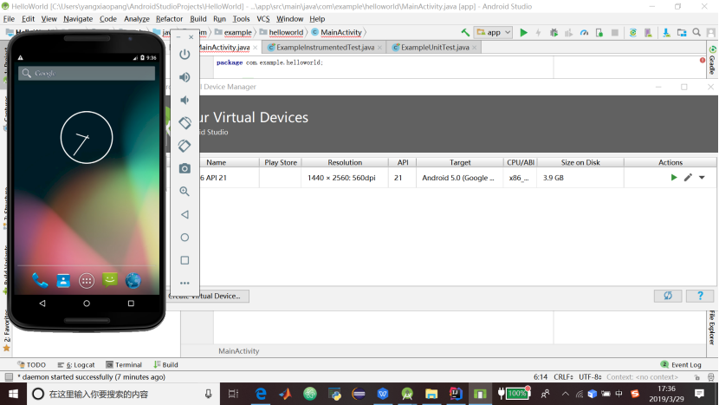Open the Refactor menu
This screenshot has width=719, height=405.
pyautogui.click(x=169, y=18)
